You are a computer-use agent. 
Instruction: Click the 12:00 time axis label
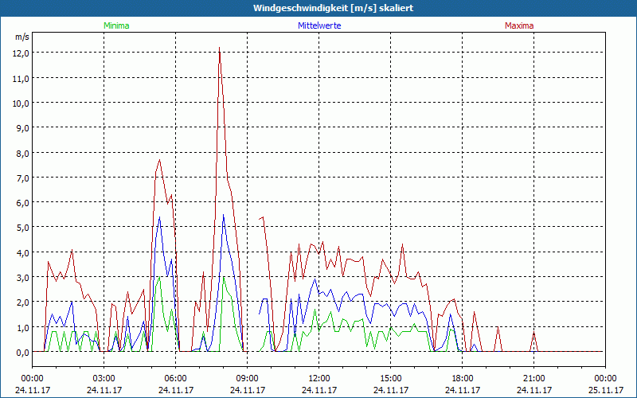tap(319, 379)
